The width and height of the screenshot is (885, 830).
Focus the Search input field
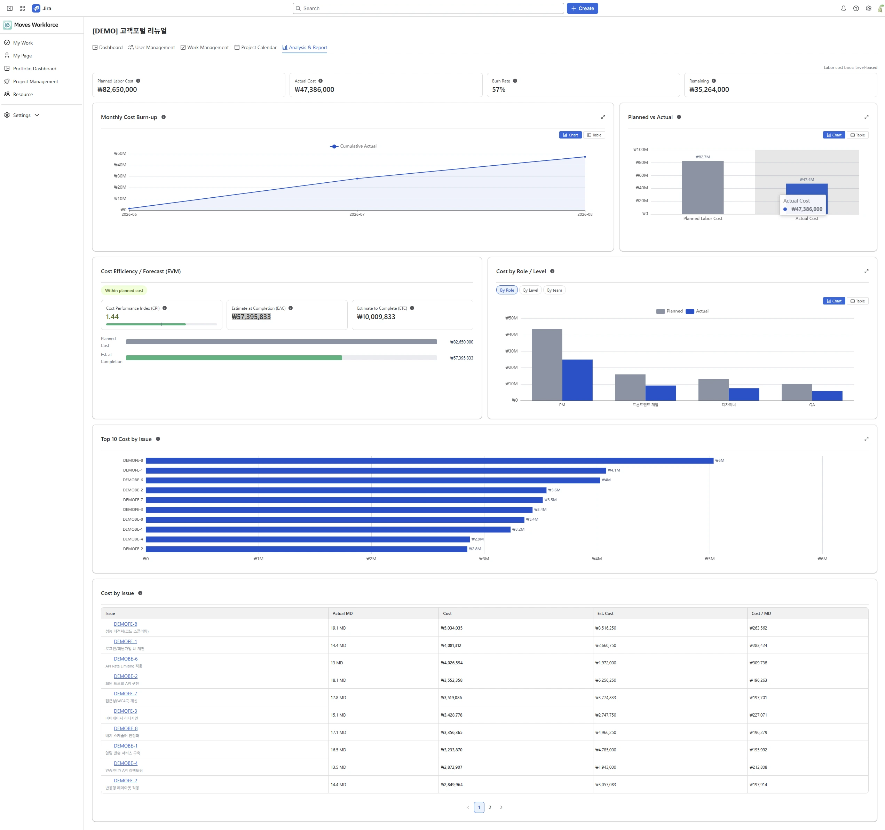click(428, 8)
